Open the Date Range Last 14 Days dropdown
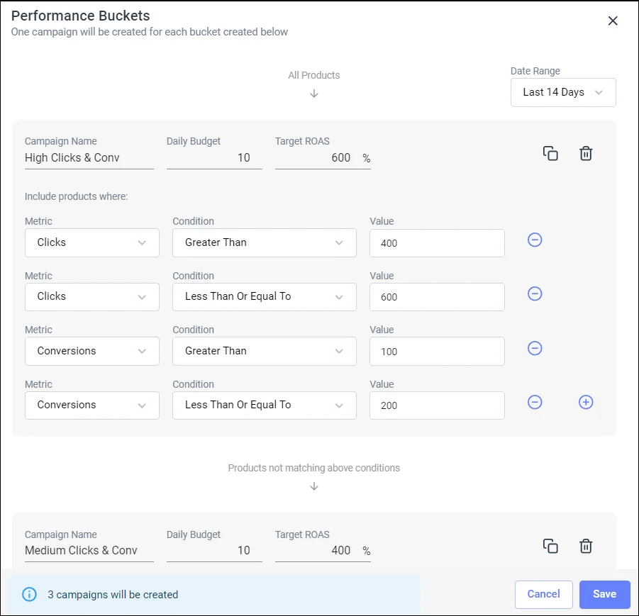Viewport: 639px width, 616px height. (563, 92)
